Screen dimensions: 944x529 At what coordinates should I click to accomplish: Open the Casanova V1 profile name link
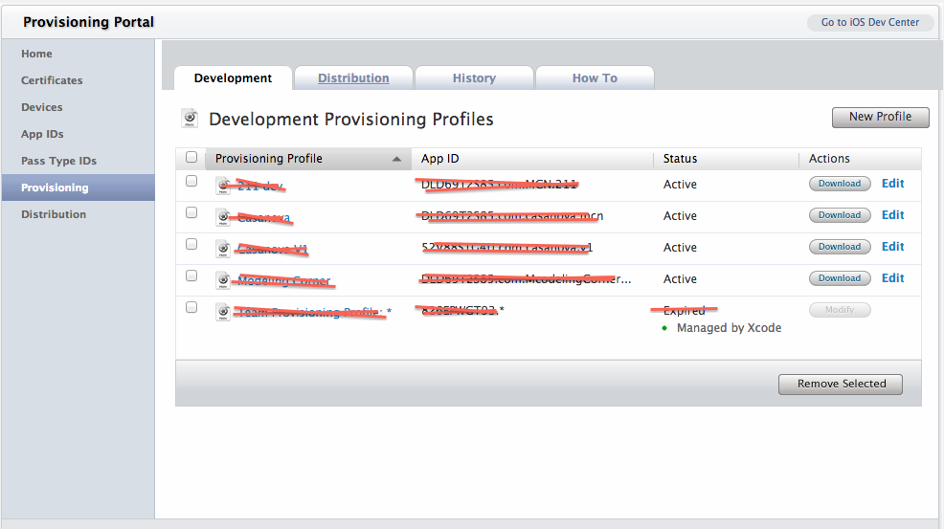pos(273,249)
